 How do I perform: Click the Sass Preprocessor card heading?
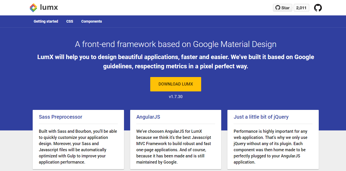[60, 117]
